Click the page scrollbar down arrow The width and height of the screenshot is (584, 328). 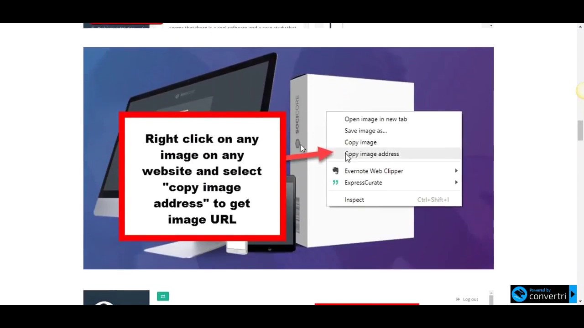point(580,301)
